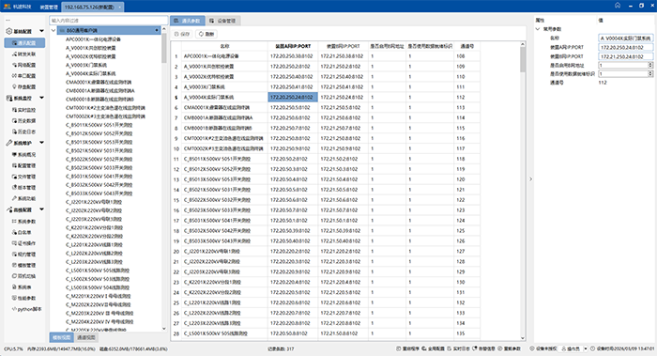657x356 pixels.
Task: Open 系统功能 in the left sidebar
Action: pos(24,198)
